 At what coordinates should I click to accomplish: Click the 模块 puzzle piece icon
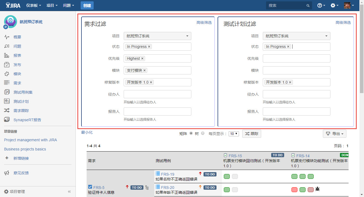[7, 74]
